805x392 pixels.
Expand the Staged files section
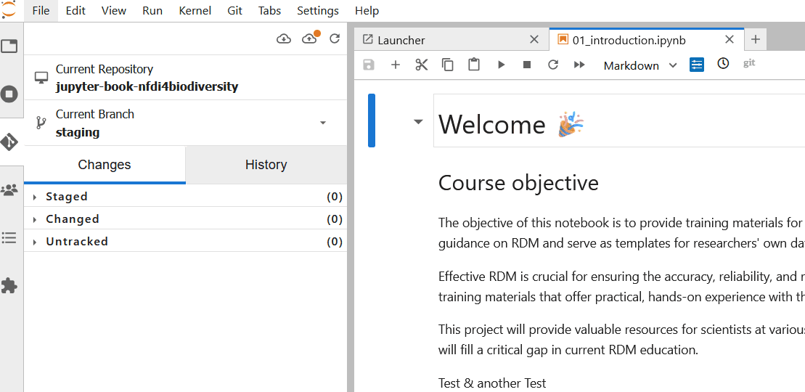click(35, 197)
